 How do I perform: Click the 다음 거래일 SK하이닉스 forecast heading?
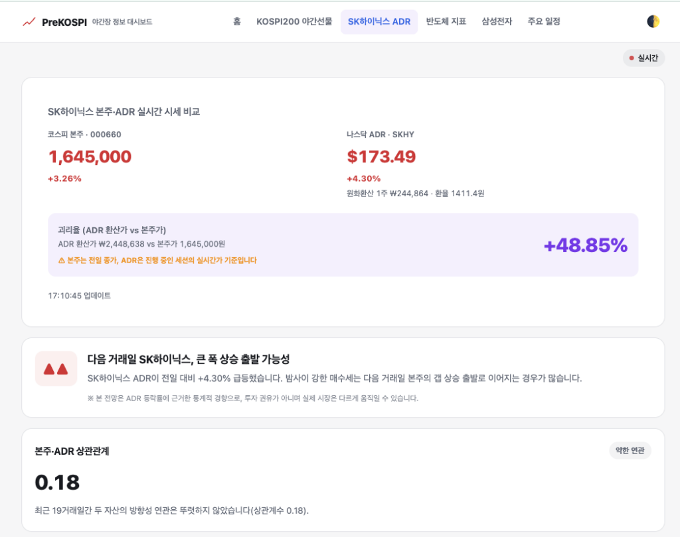point(188,359)
